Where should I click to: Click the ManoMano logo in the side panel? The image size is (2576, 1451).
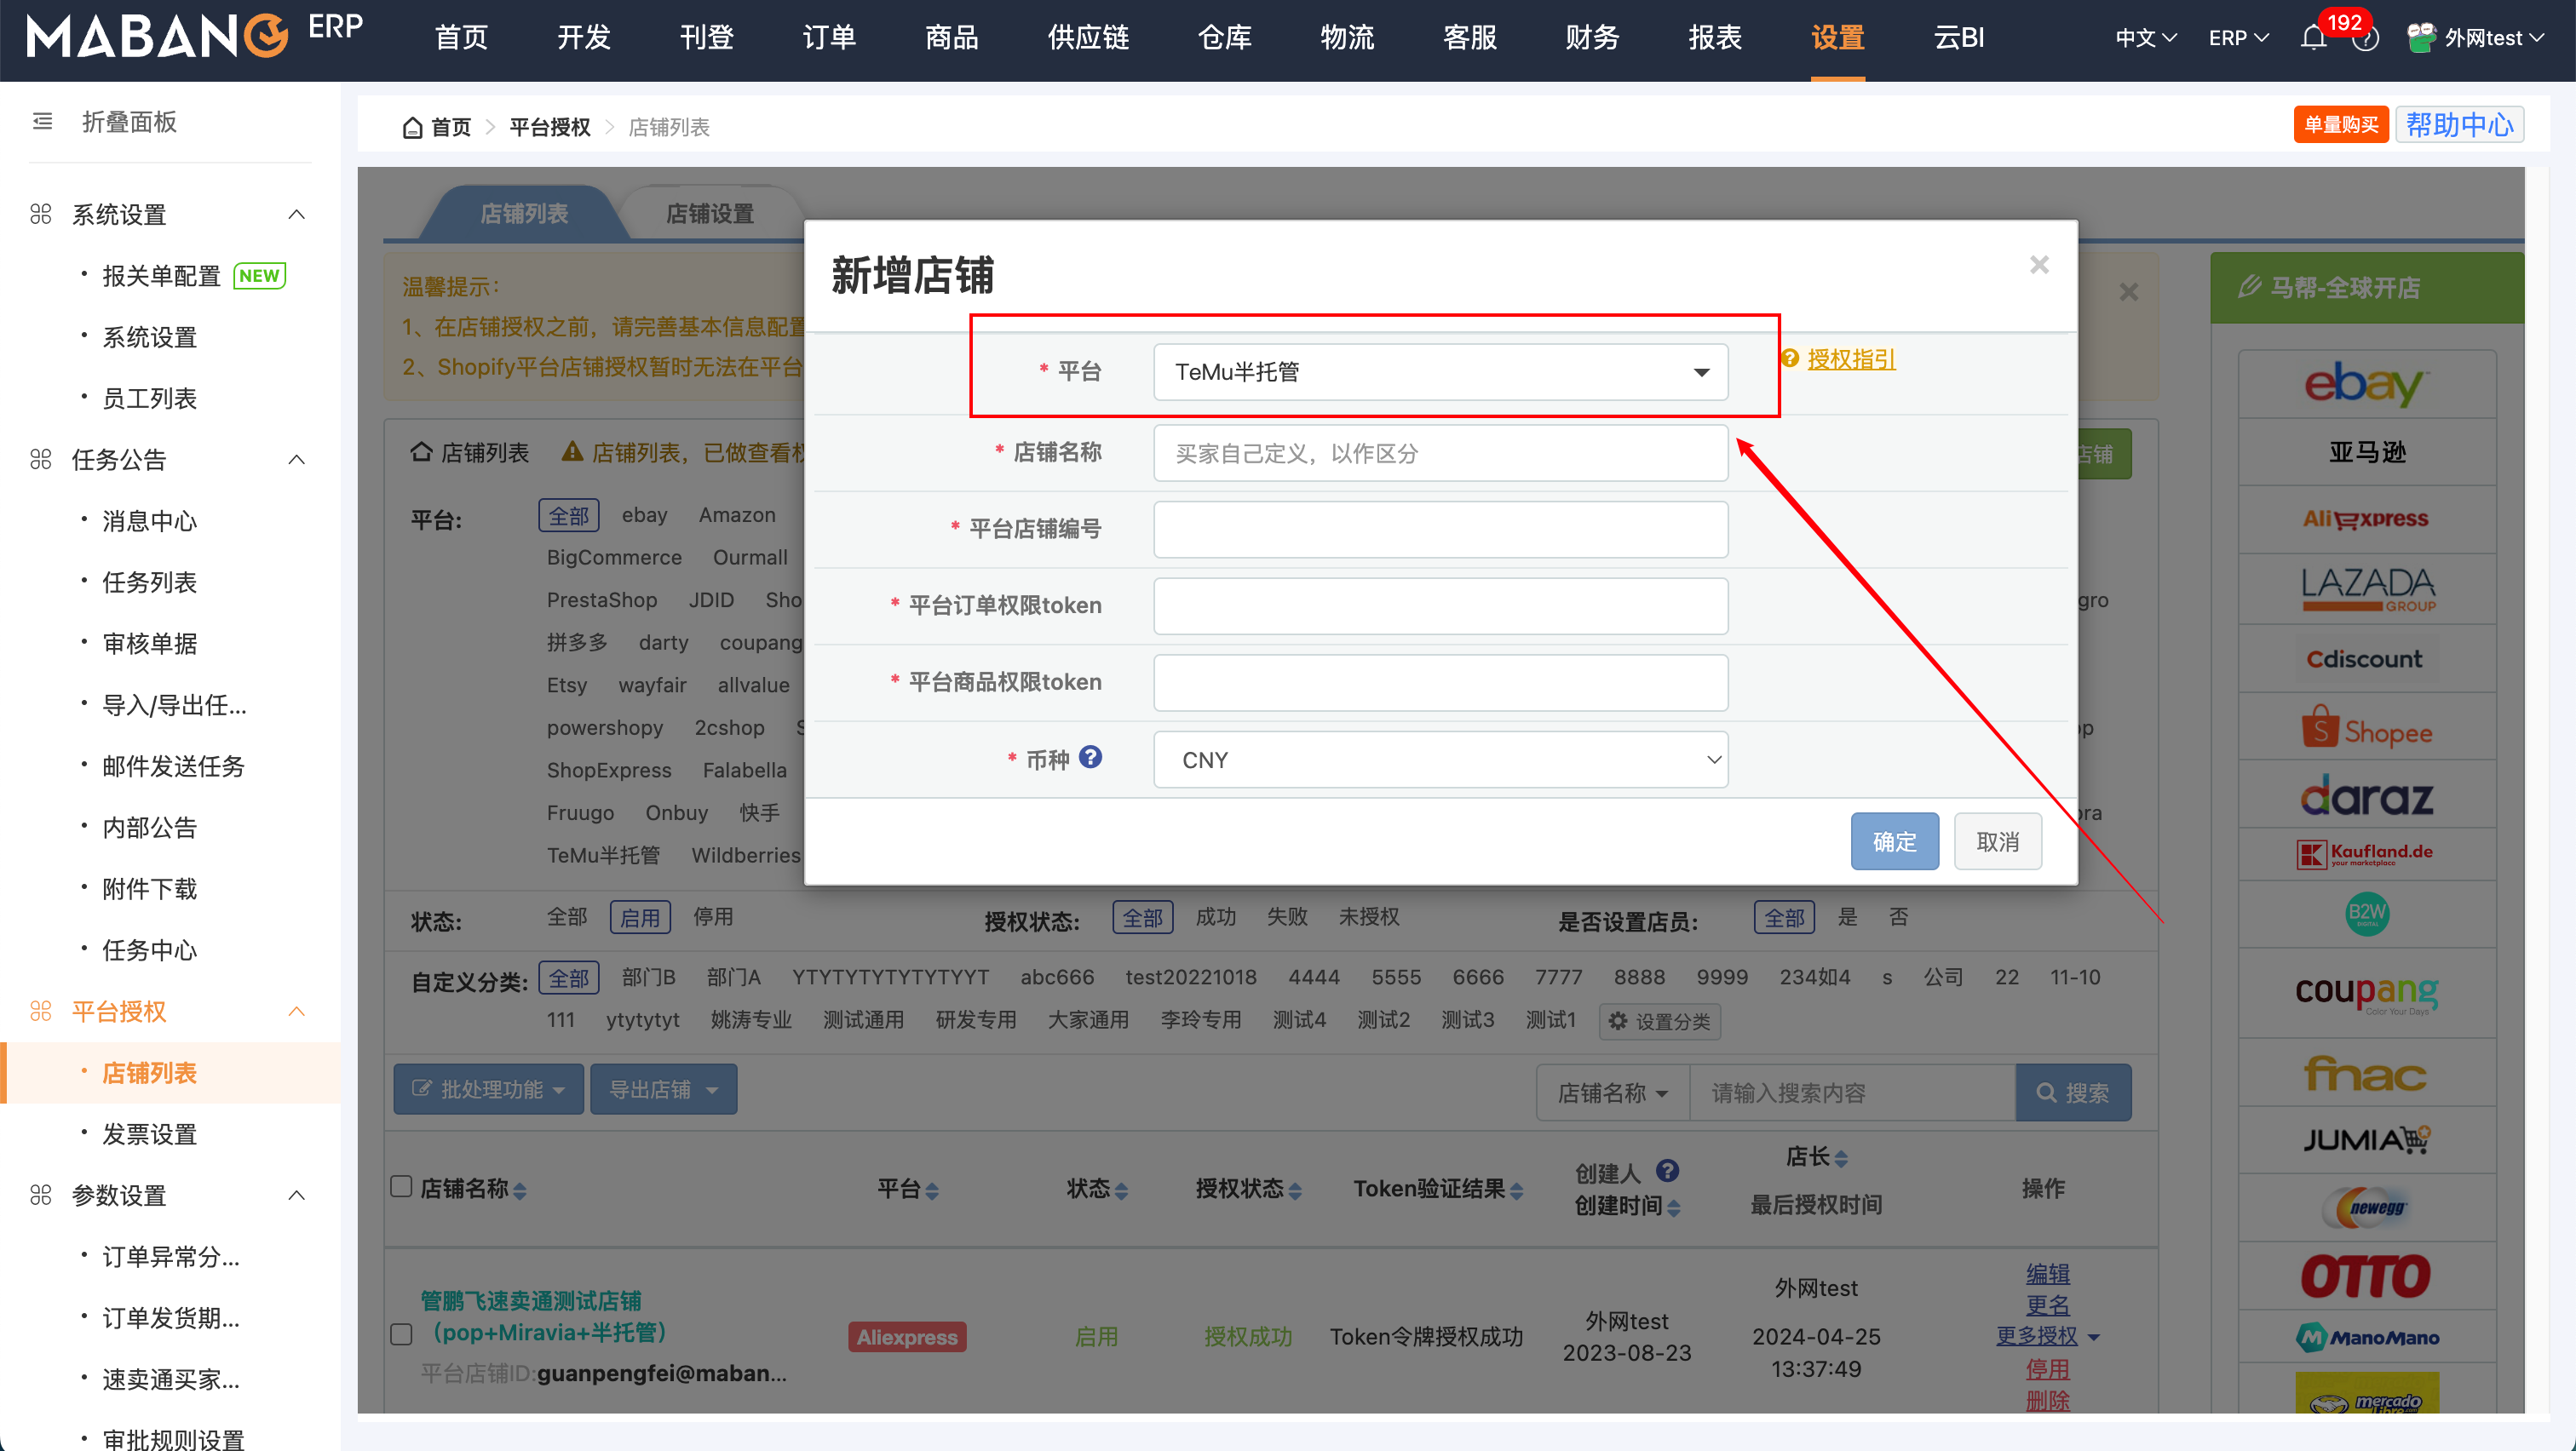pyautogui.click(x=2367, y=1337)
